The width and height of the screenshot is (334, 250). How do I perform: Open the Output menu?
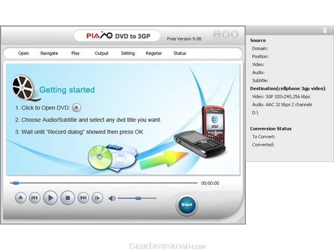pyautogui.click(x=102, y=53)
